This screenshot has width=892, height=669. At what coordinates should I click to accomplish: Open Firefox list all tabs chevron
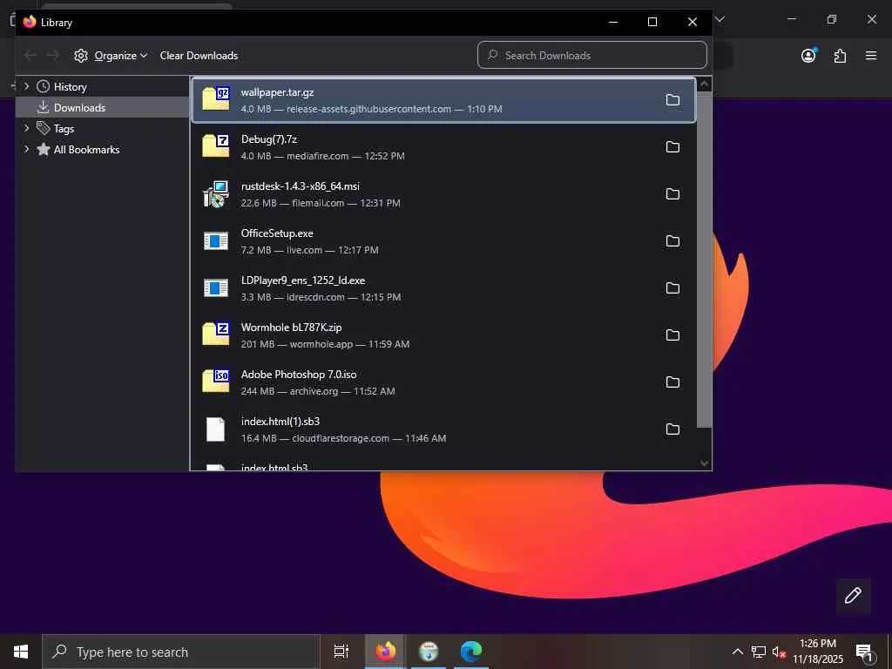pos(720,19)
